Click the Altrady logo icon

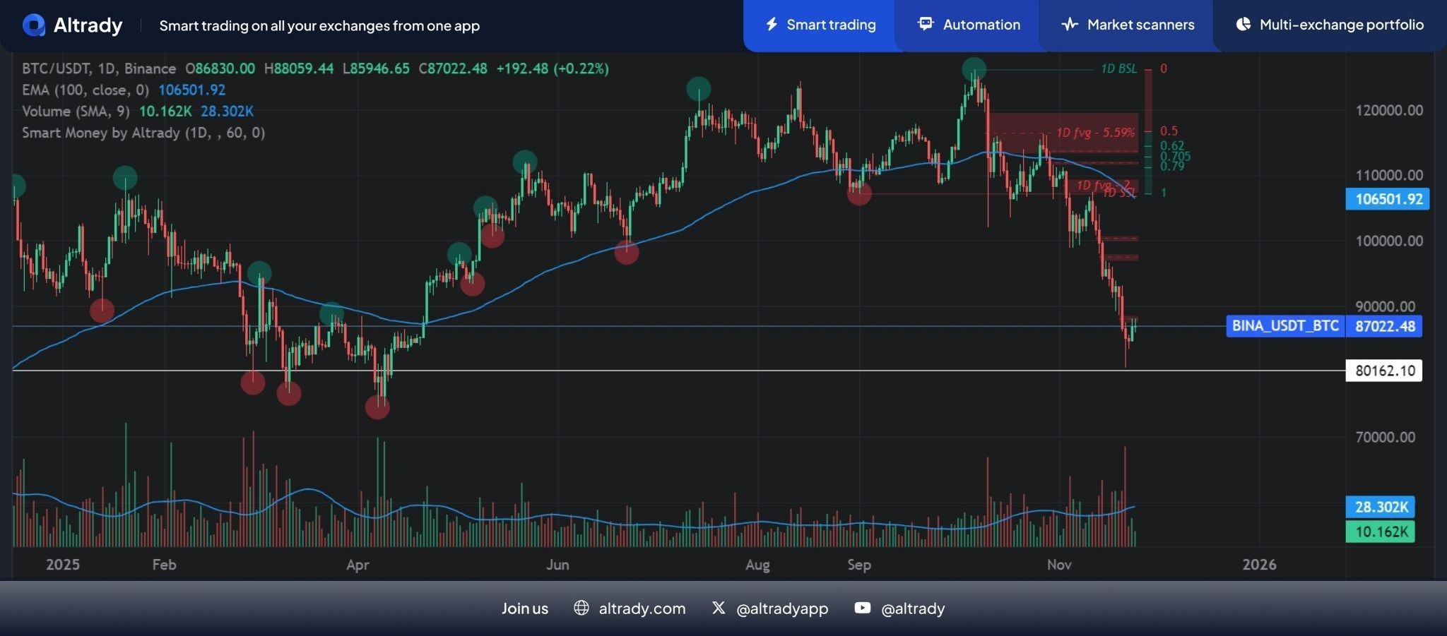point(33,25)
